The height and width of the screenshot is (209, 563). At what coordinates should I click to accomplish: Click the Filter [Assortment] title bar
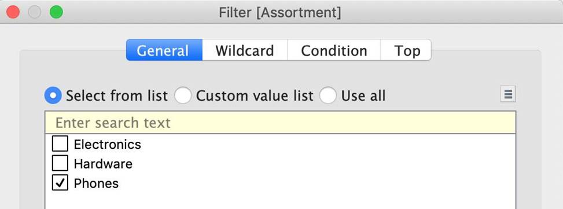(279, 13)
